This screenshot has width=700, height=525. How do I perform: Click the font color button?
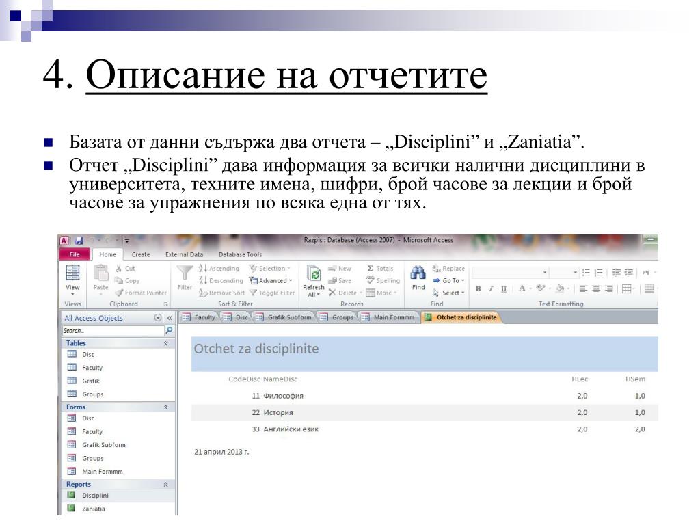(x=522, y=288)
